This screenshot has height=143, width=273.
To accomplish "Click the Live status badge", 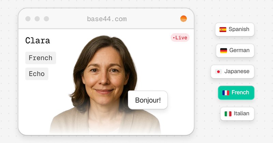I will tap(180, 38).
